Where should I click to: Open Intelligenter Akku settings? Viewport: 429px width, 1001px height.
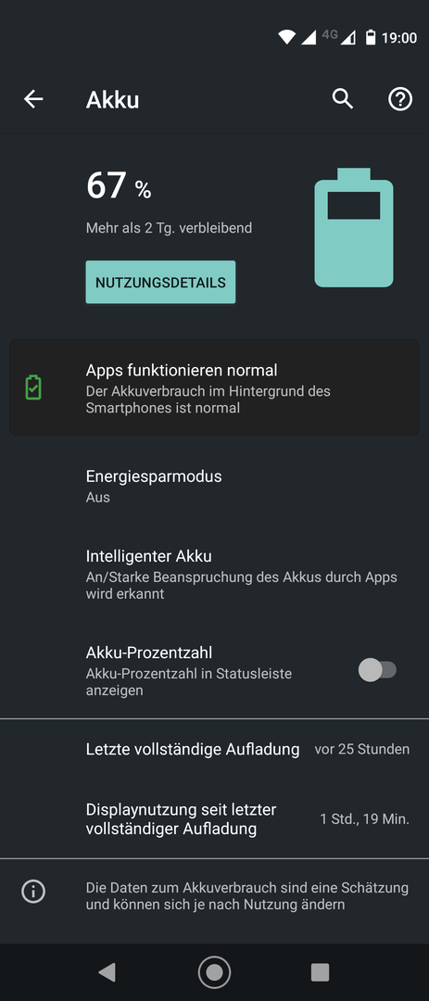click(215, 575)
